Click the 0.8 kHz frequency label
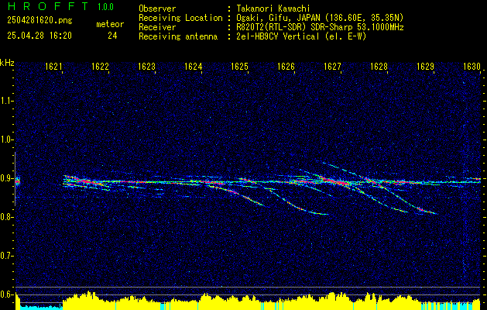 tap(5, 217)
